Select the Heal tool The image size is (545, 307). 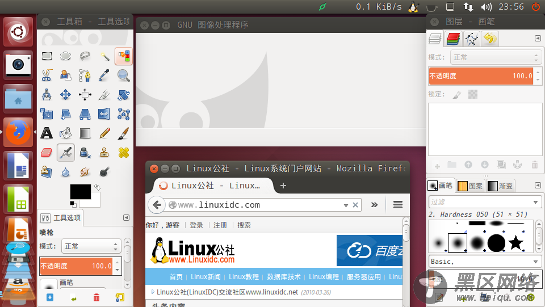coord(124,153)
